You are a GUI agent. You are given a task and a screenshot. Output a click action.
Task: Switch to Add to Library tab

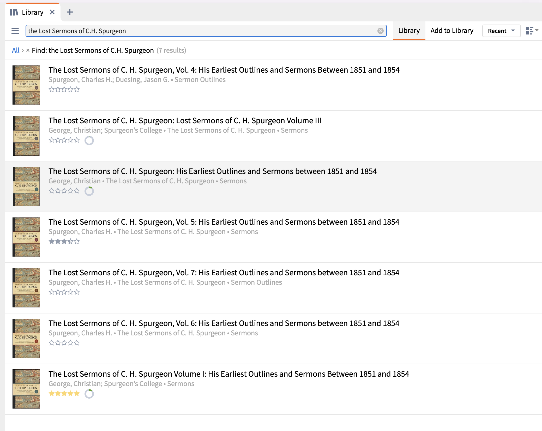coord(452,31)
